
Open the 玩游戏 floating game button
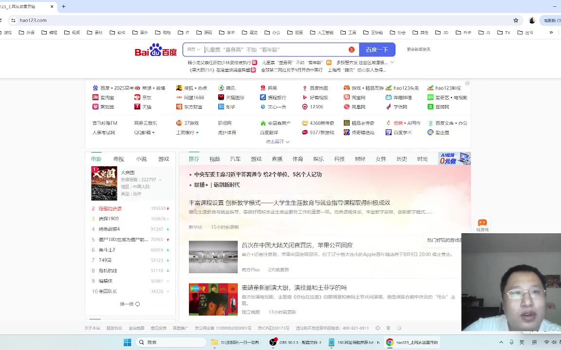pyautogui.click(x=482, y=226)
